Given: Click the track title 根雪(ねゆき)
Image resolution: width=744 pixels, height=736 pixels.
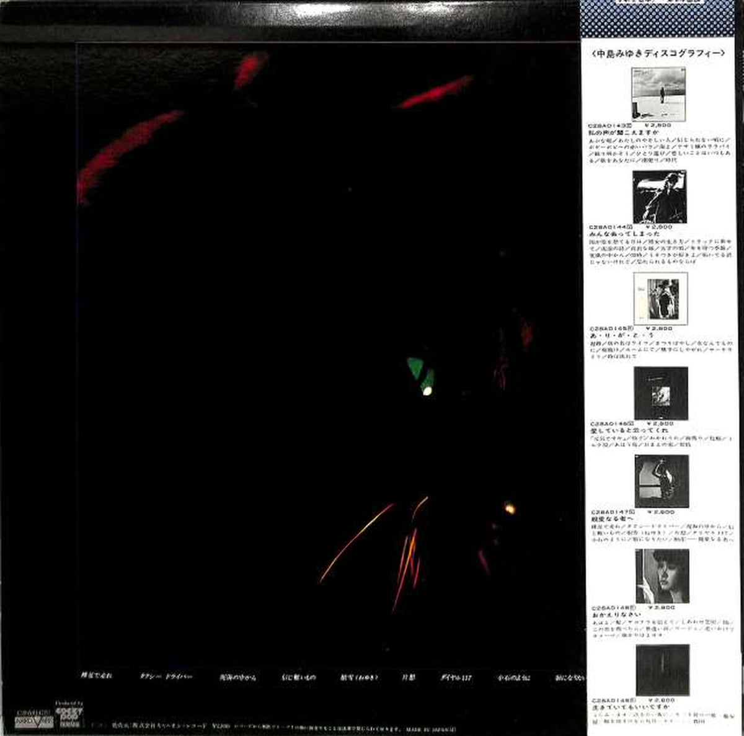Looking at the screenshot, I should tap(359, 676).
